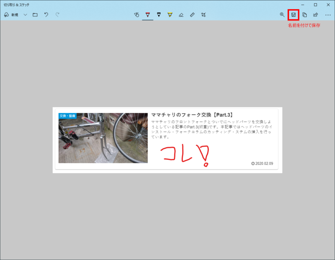
Task: Select the Crop image tool
Action: pos(204,15)
